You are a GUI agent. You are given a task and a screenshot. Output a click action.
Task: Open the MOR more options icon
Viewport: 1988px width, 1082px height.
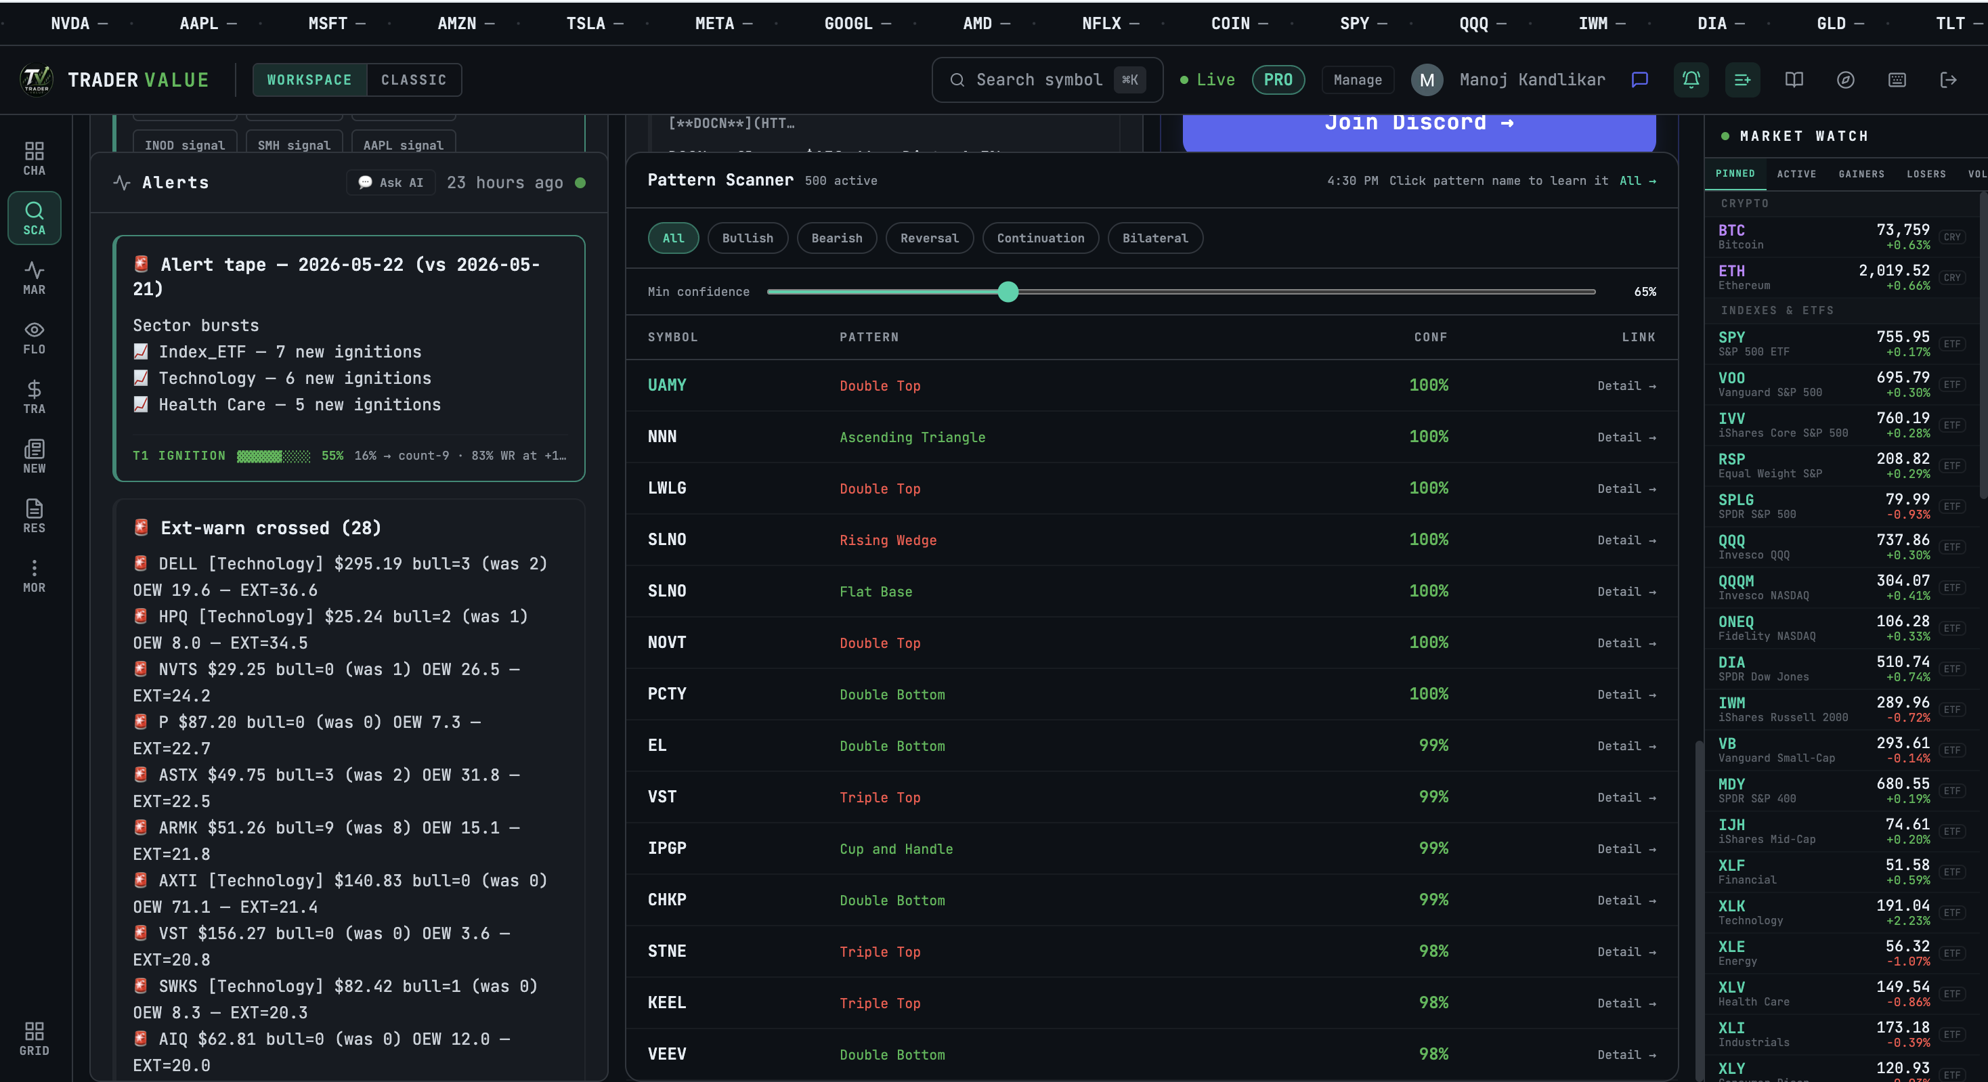pyautogui.click(x=34, y=576)
